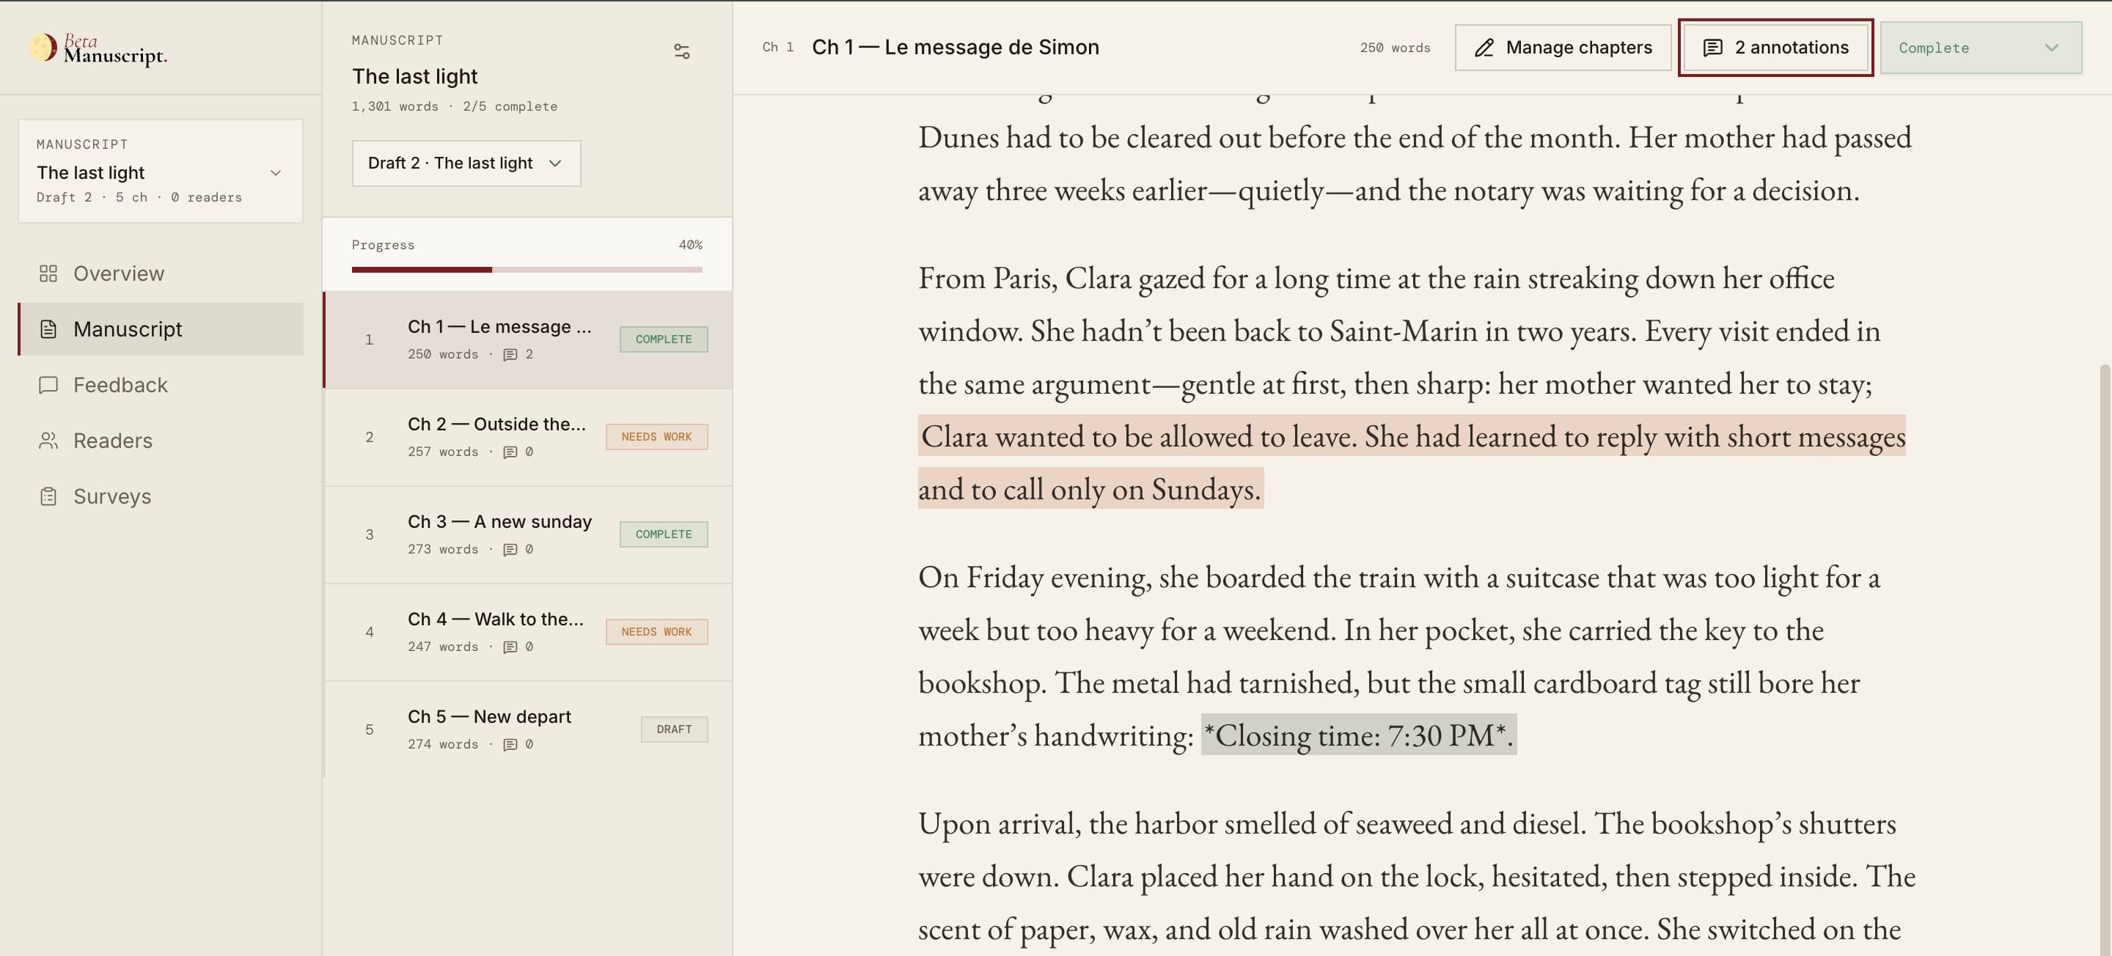Click the COMPLETE badge on Ch 3

click(x=663, y=534)
